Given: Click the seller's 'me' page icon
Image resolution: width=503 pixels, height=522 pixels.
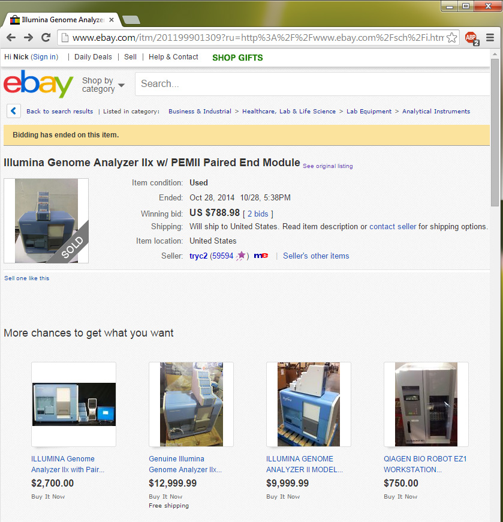Looking at the screenshot, I should pyautogui.click(x=261, y=256).
